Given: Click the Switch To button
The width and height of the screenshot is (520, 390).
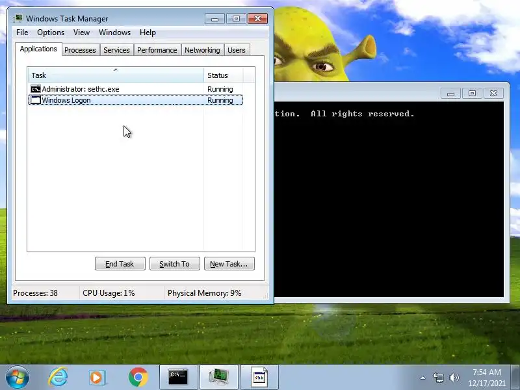Looking at the screenshot, I should click(x=175, y=264).
